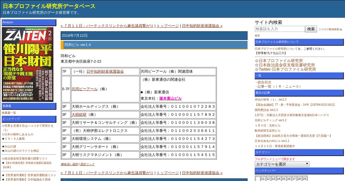Go to previous post 7月11日 link above date bar
345x181 pixels.
(x=107, y=26)
